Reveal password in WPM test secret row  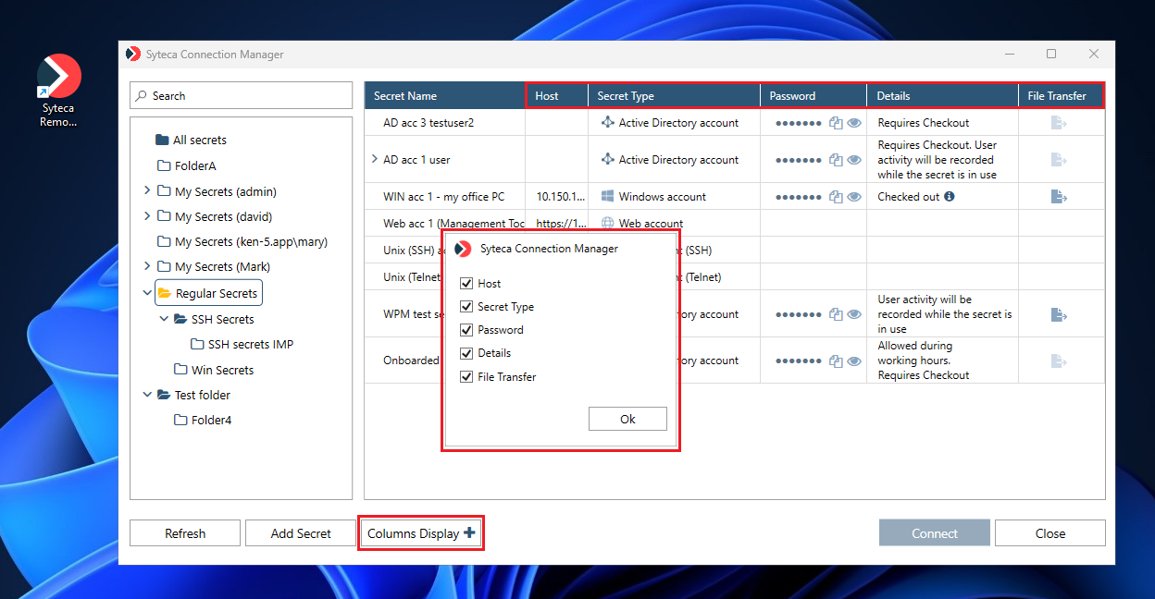point(854,314)
